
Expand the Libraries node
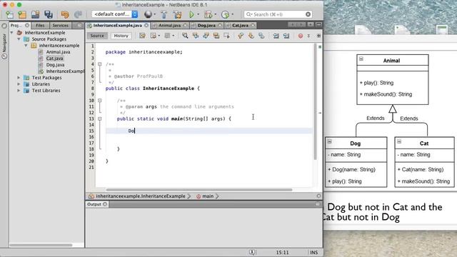point(19,84)
